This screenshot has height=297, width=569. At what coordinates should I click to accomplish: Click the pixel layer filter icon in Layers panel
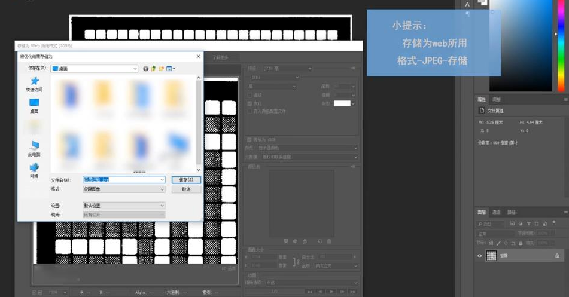pyautogui.click(x=512, y=223)
